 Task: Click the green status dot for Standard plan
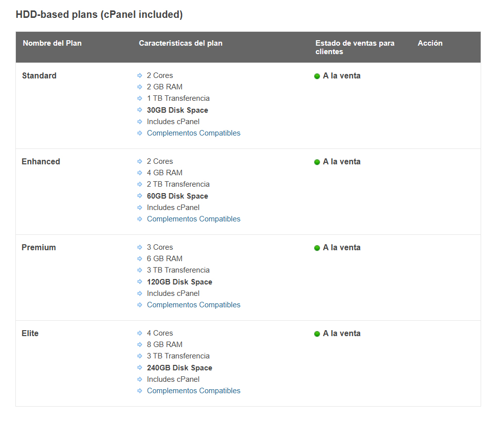(317, 76)
